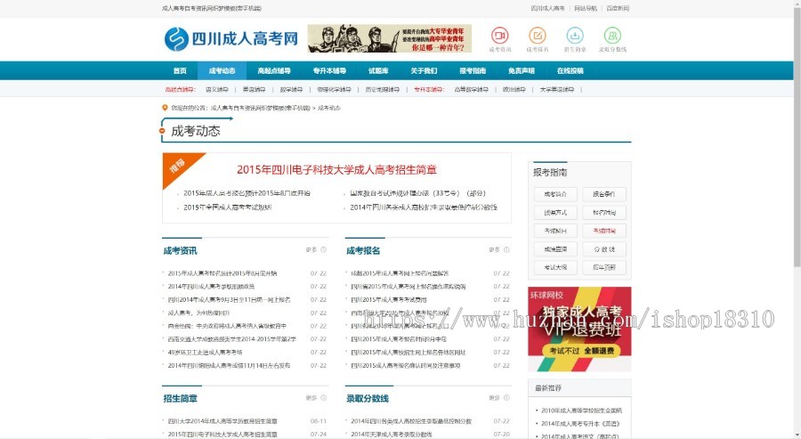Click the 录取分数线 green people icon

(x=612, y=36)
